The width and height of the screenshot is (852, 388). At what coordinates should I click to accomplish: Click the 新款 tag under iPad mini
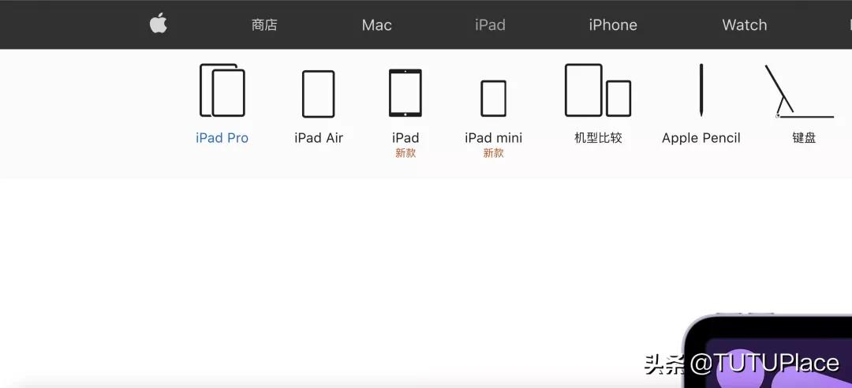tap(493, 153)
